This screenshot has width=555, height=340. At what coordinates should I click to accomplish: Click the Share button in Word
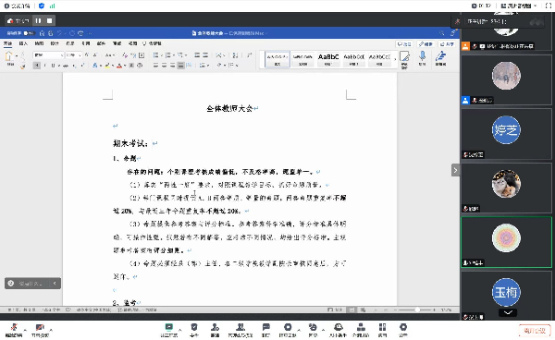point(447,44)
